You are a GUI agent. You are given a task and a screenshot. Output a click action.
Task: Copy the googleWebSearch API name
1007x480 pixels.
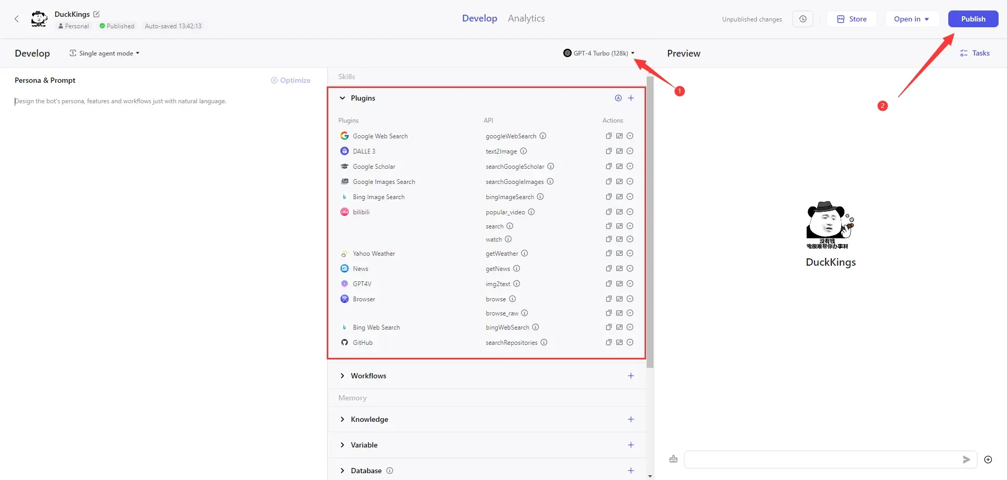[x=609, y=136]
